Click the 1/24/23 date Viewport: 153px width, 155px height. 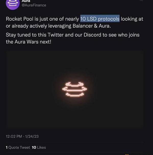point(32,136)
